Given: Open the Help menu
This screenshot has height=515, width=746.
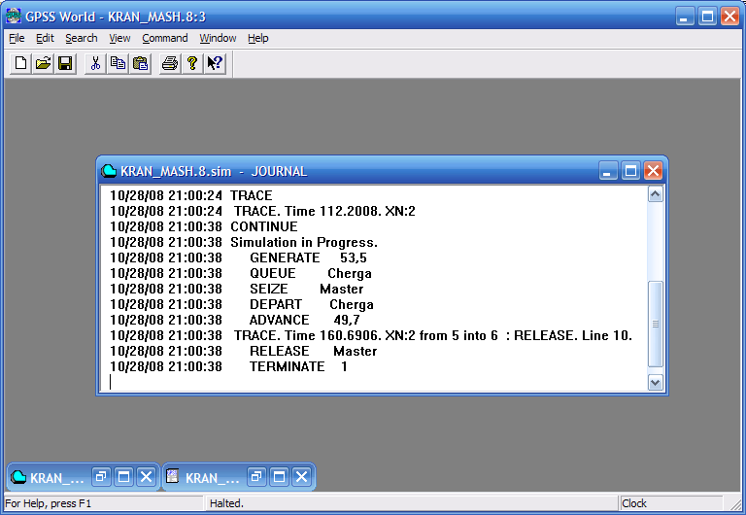Looking at the screenshot, I should (x=257, y=38).
